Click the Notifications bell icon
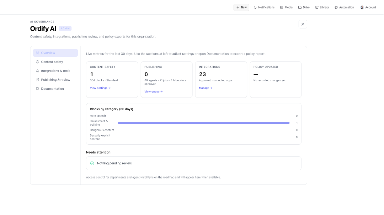Screen dimensions: 384x215 [255, 7]
